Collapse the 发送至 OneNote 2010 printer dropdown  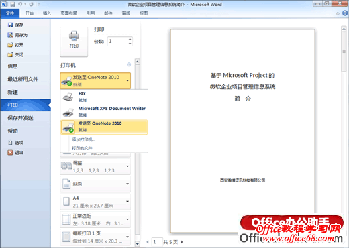[95, 80]
